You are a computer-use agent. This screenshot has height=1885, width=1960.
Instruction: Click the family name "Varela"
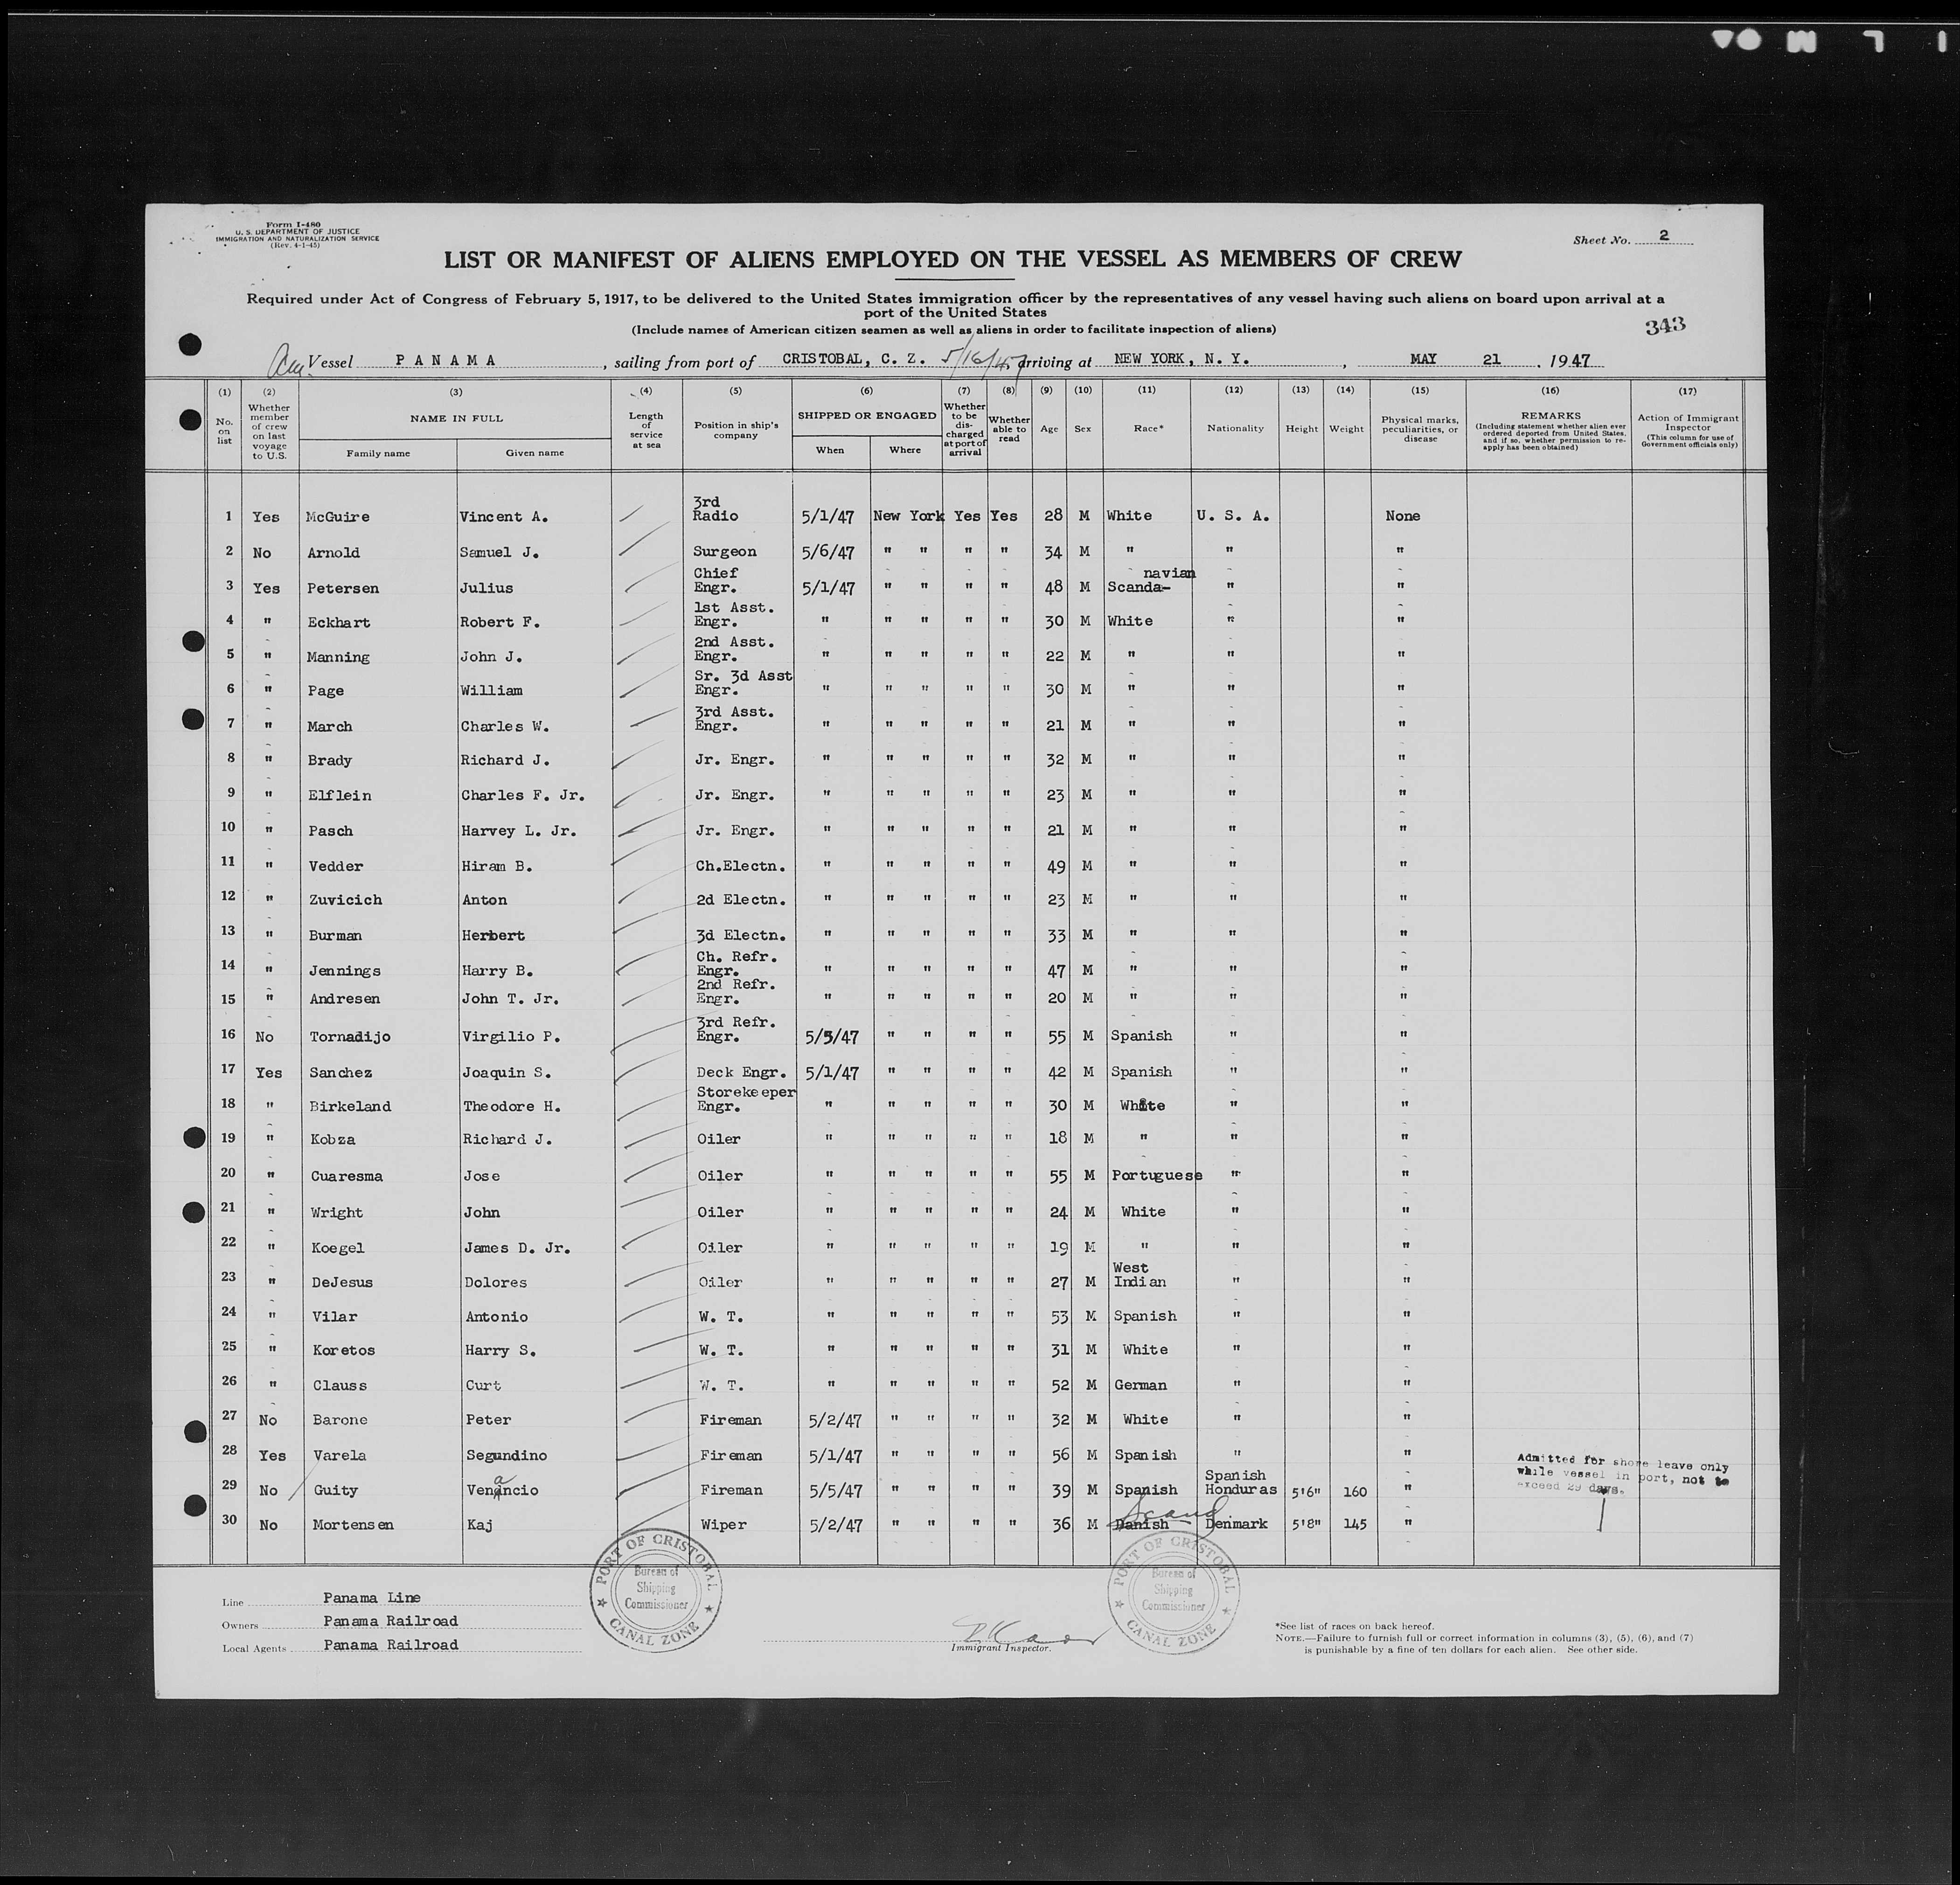click(340, 1456)
